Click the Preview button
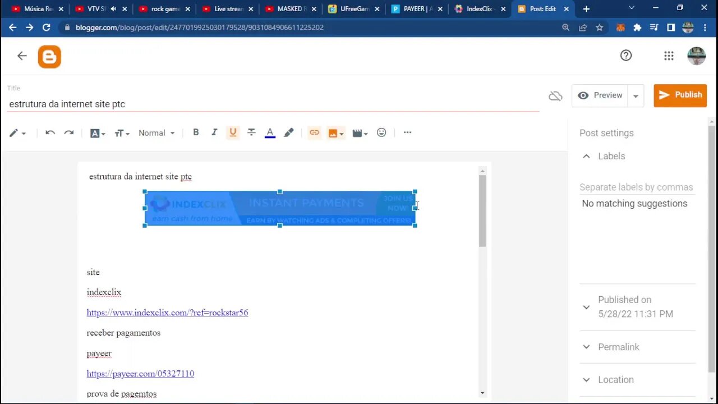Image resolution: width=718 pixels, height=404 pixels. (x=600, y=95)
